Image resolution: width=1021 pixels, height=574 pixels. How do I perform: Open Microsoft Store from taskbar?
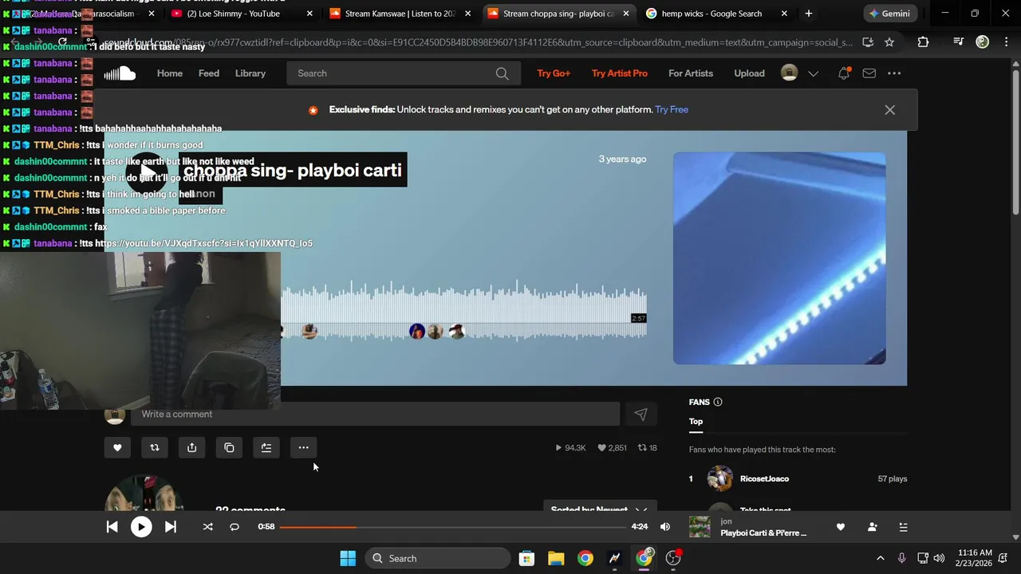(526, 558)
